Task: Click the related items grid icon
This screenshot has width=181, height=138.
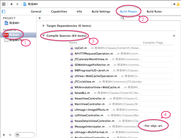Action: click(x=4, y=4)
